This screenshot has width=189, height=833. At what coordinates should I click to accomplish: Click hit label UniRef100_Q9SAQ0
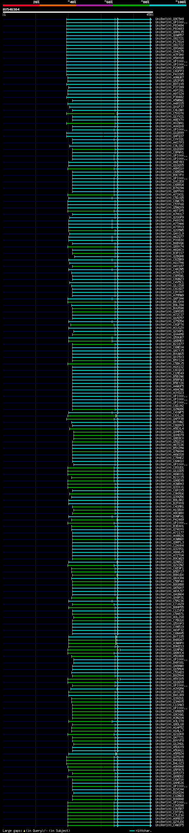[x=169, y=48]
